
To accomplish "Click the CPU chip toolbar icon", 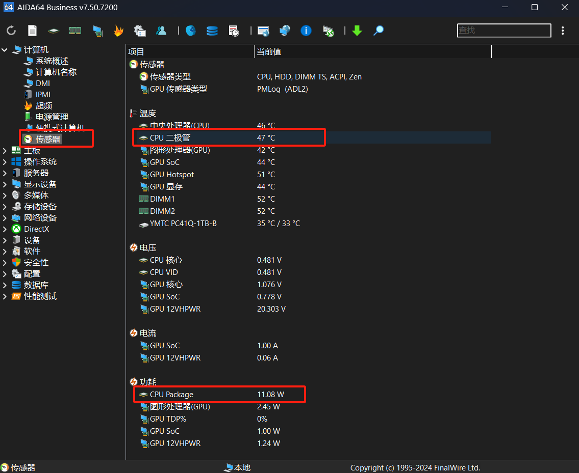I will tap(54, 31).
